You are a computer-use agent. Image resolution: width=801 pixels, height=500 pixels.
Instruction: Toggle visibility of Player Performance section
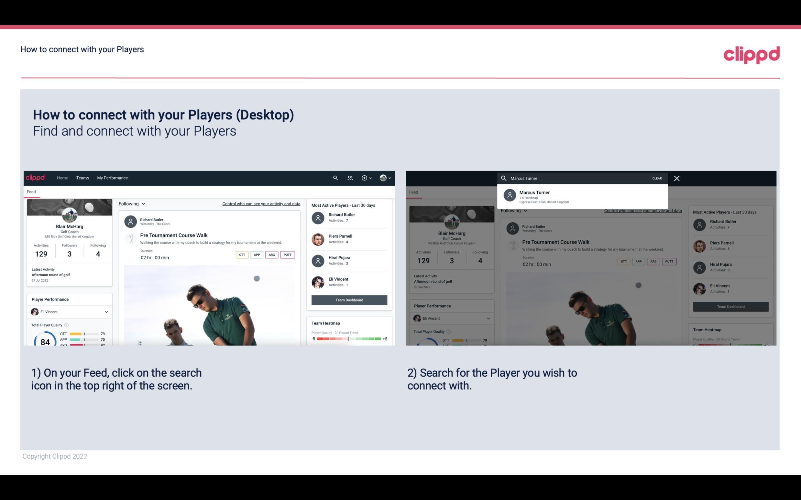[x=106, y=312]
